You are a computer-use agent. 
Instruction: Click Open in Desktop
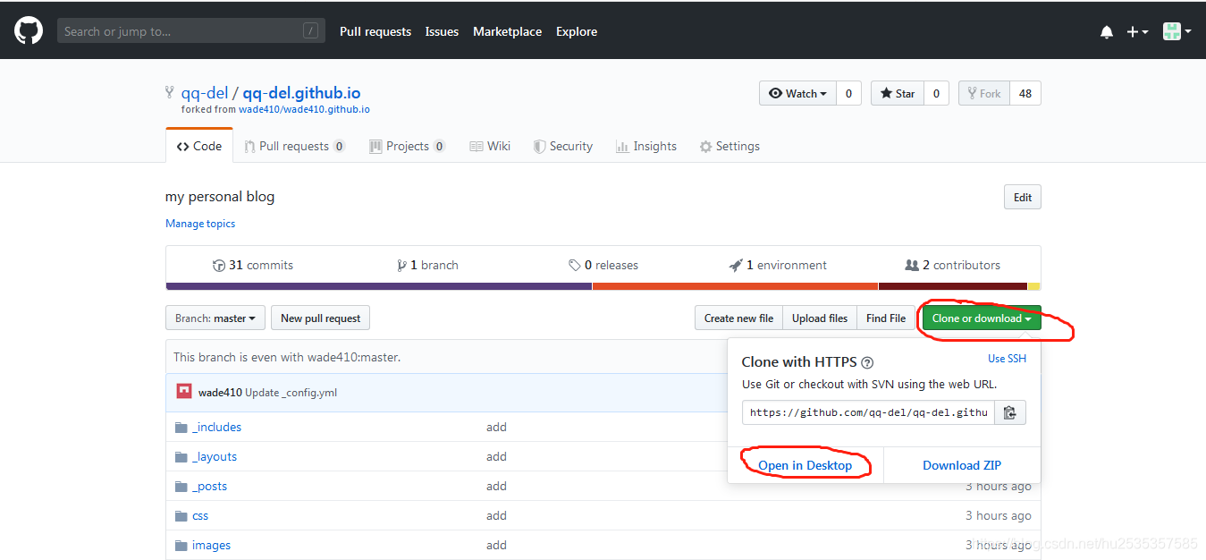coord(805,465)
